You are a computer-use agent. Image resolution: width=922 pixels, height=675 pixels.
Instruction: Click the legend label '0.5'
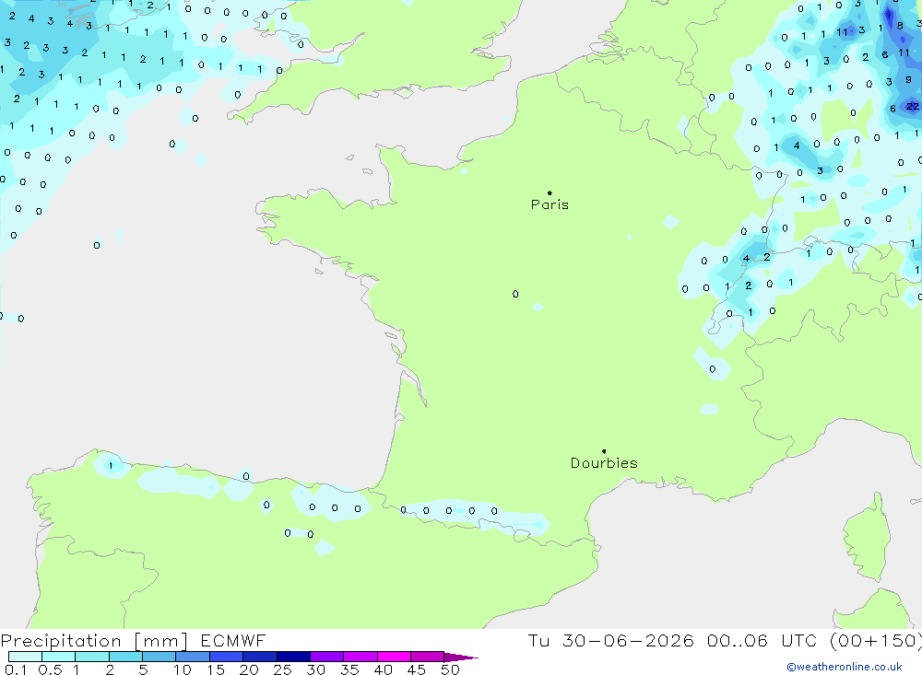[50, 669]
